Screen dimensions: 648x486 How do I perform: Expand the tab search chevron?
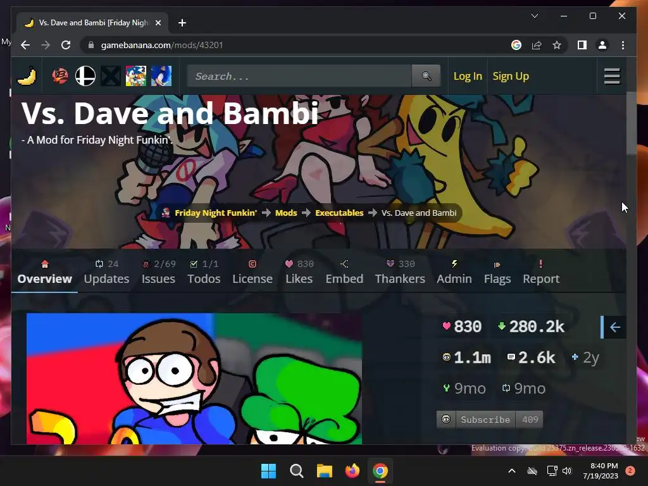534,16
